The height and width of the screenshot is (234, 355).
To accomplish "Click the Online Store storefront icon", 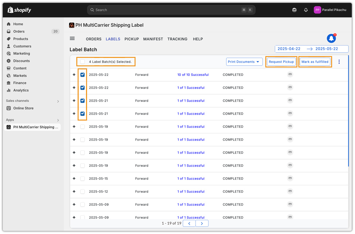I will click(x=9, y=108).
